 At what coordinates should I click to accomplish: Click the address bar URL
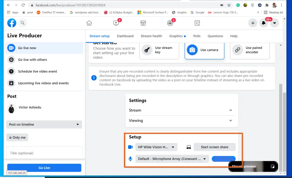click(70, 5)
